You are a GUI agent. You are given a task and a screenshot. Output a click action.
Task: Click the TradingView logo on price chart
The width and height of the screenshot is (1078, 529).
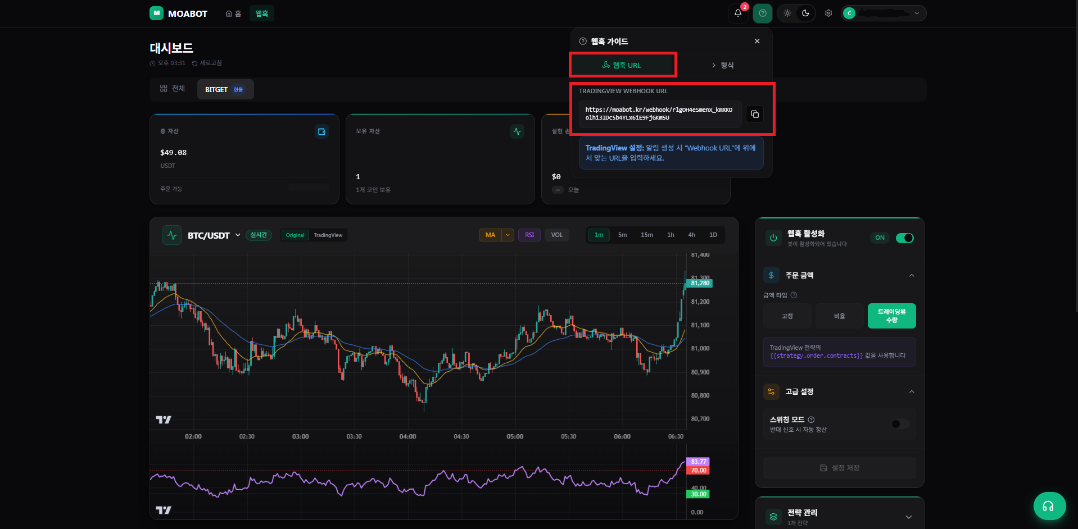164,419
